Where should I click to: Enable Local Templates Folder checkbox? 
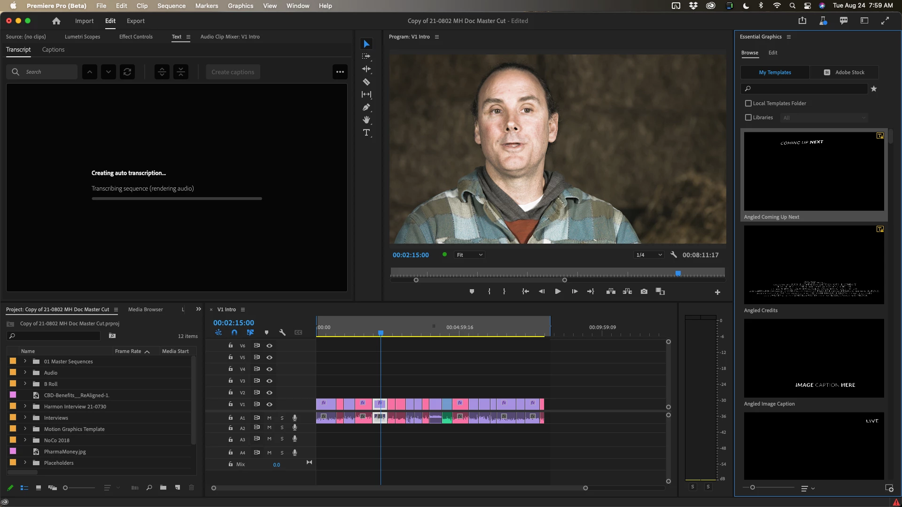point(748,103)
